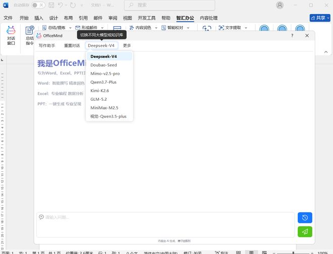
Task: Click the redo arrow in title bar
Action: coord(73,5)
